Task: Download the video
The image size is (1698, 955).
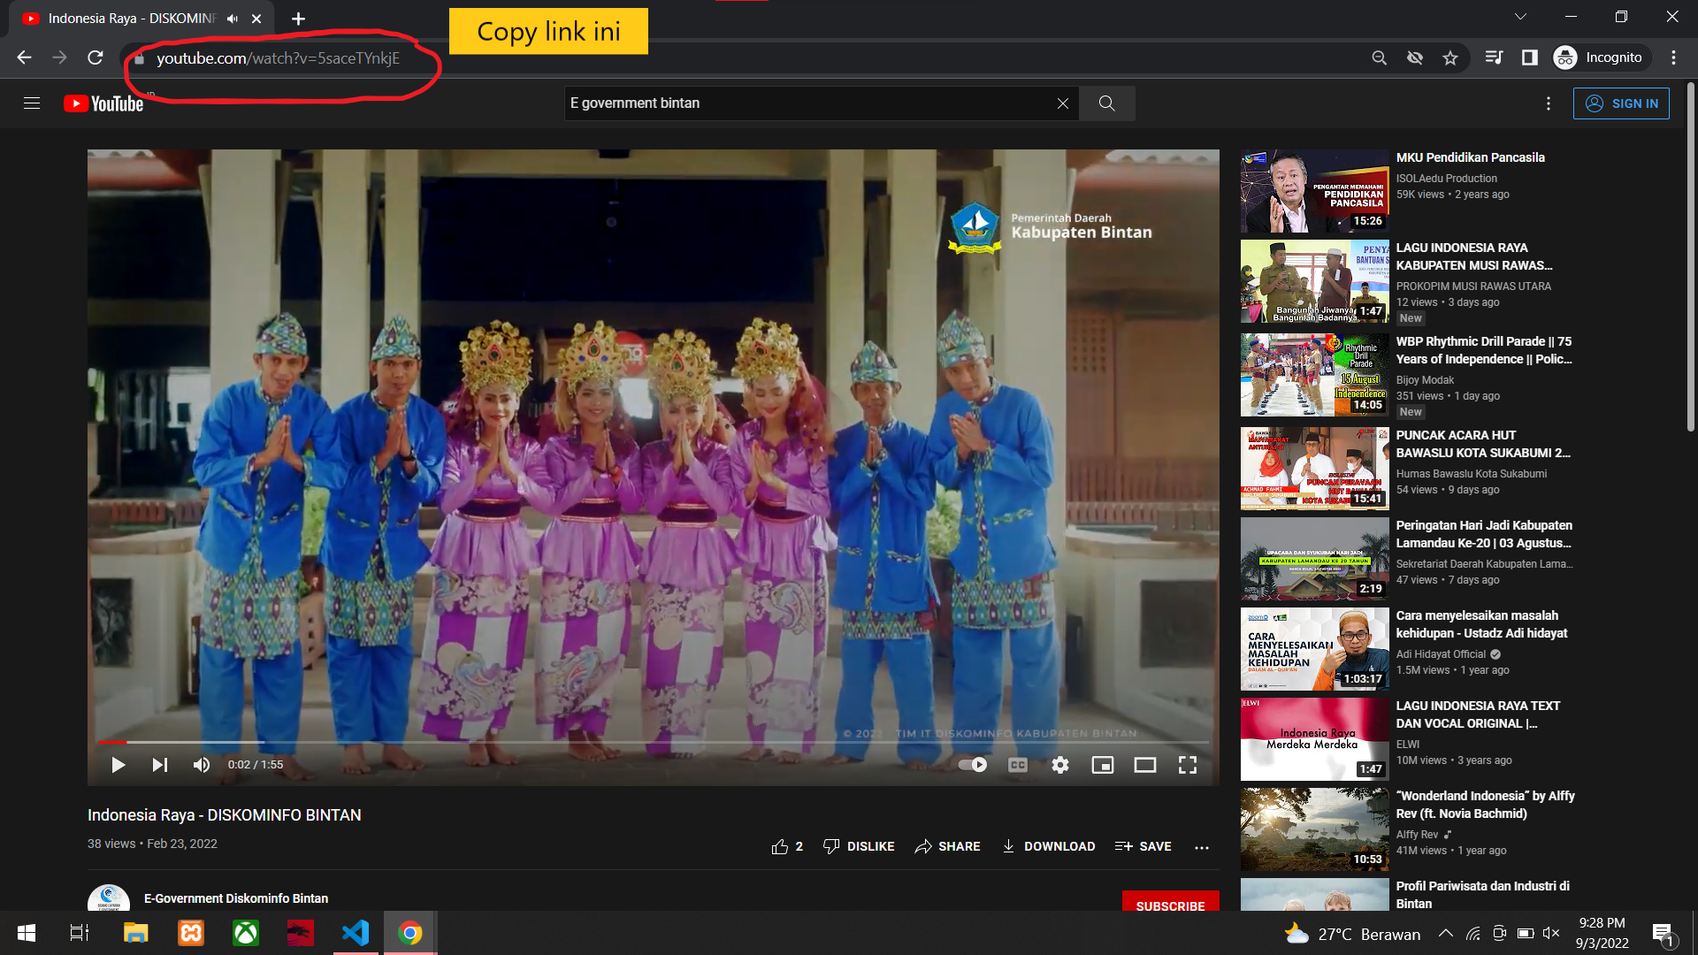Action: (1048, 846)
